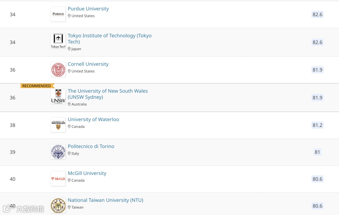The height and width of the screenshot is (215, 339).
Task: Click the 82.6 score for Purdue
Action: point(317,14)
